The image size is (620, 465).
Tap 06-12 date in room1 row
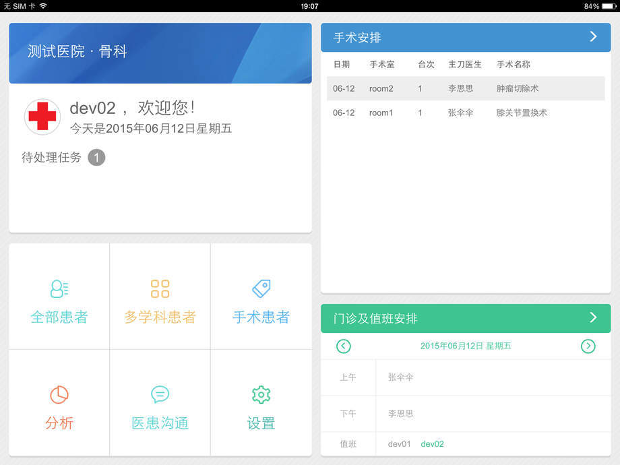click(344, 113)
